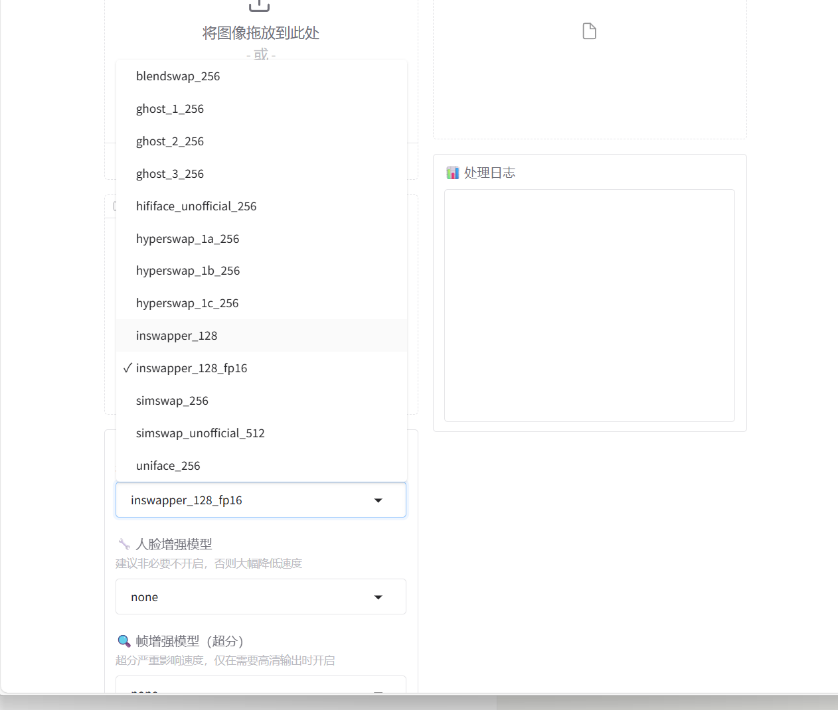Select blendswap_256 from the model list

click(178, 76)
